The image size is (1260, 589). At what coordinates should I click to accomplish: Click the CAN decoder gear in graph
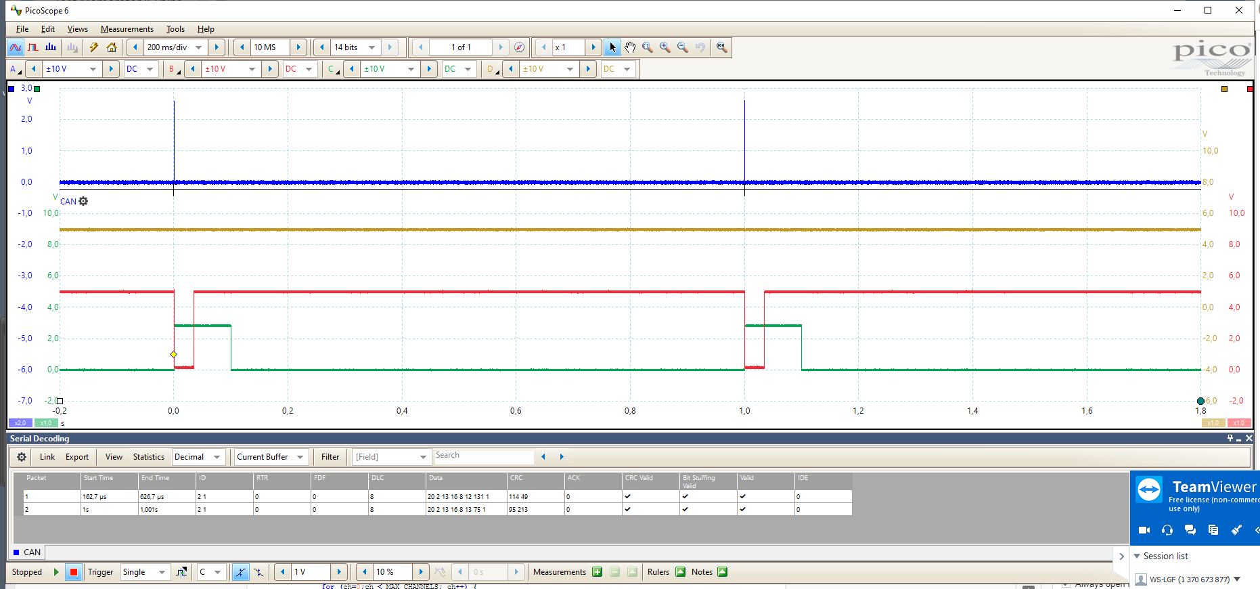point(83,201)
